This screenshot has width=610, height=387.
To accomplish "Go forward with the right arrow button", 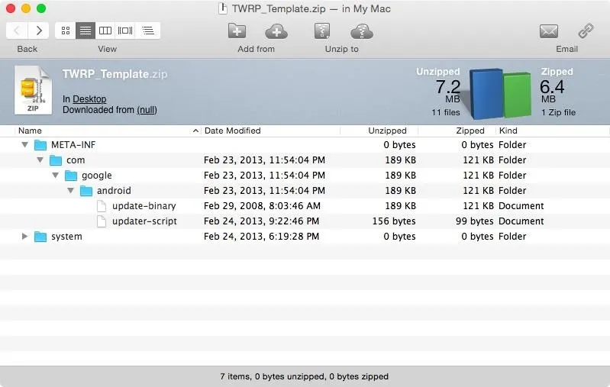I will coord(38,31).
